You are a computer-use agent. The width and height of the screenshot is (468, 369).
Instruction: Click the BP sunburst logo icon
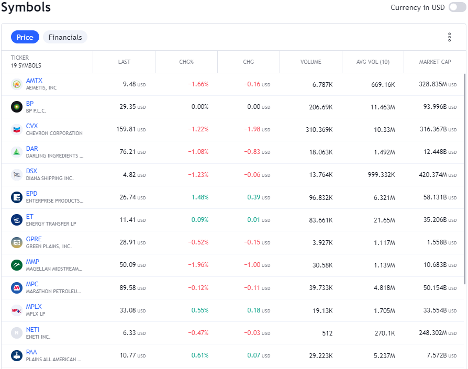pos(17,107)
